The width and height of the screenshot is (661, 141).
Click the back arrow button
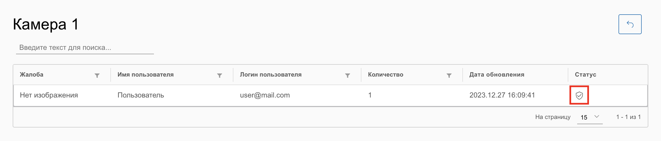630,24
